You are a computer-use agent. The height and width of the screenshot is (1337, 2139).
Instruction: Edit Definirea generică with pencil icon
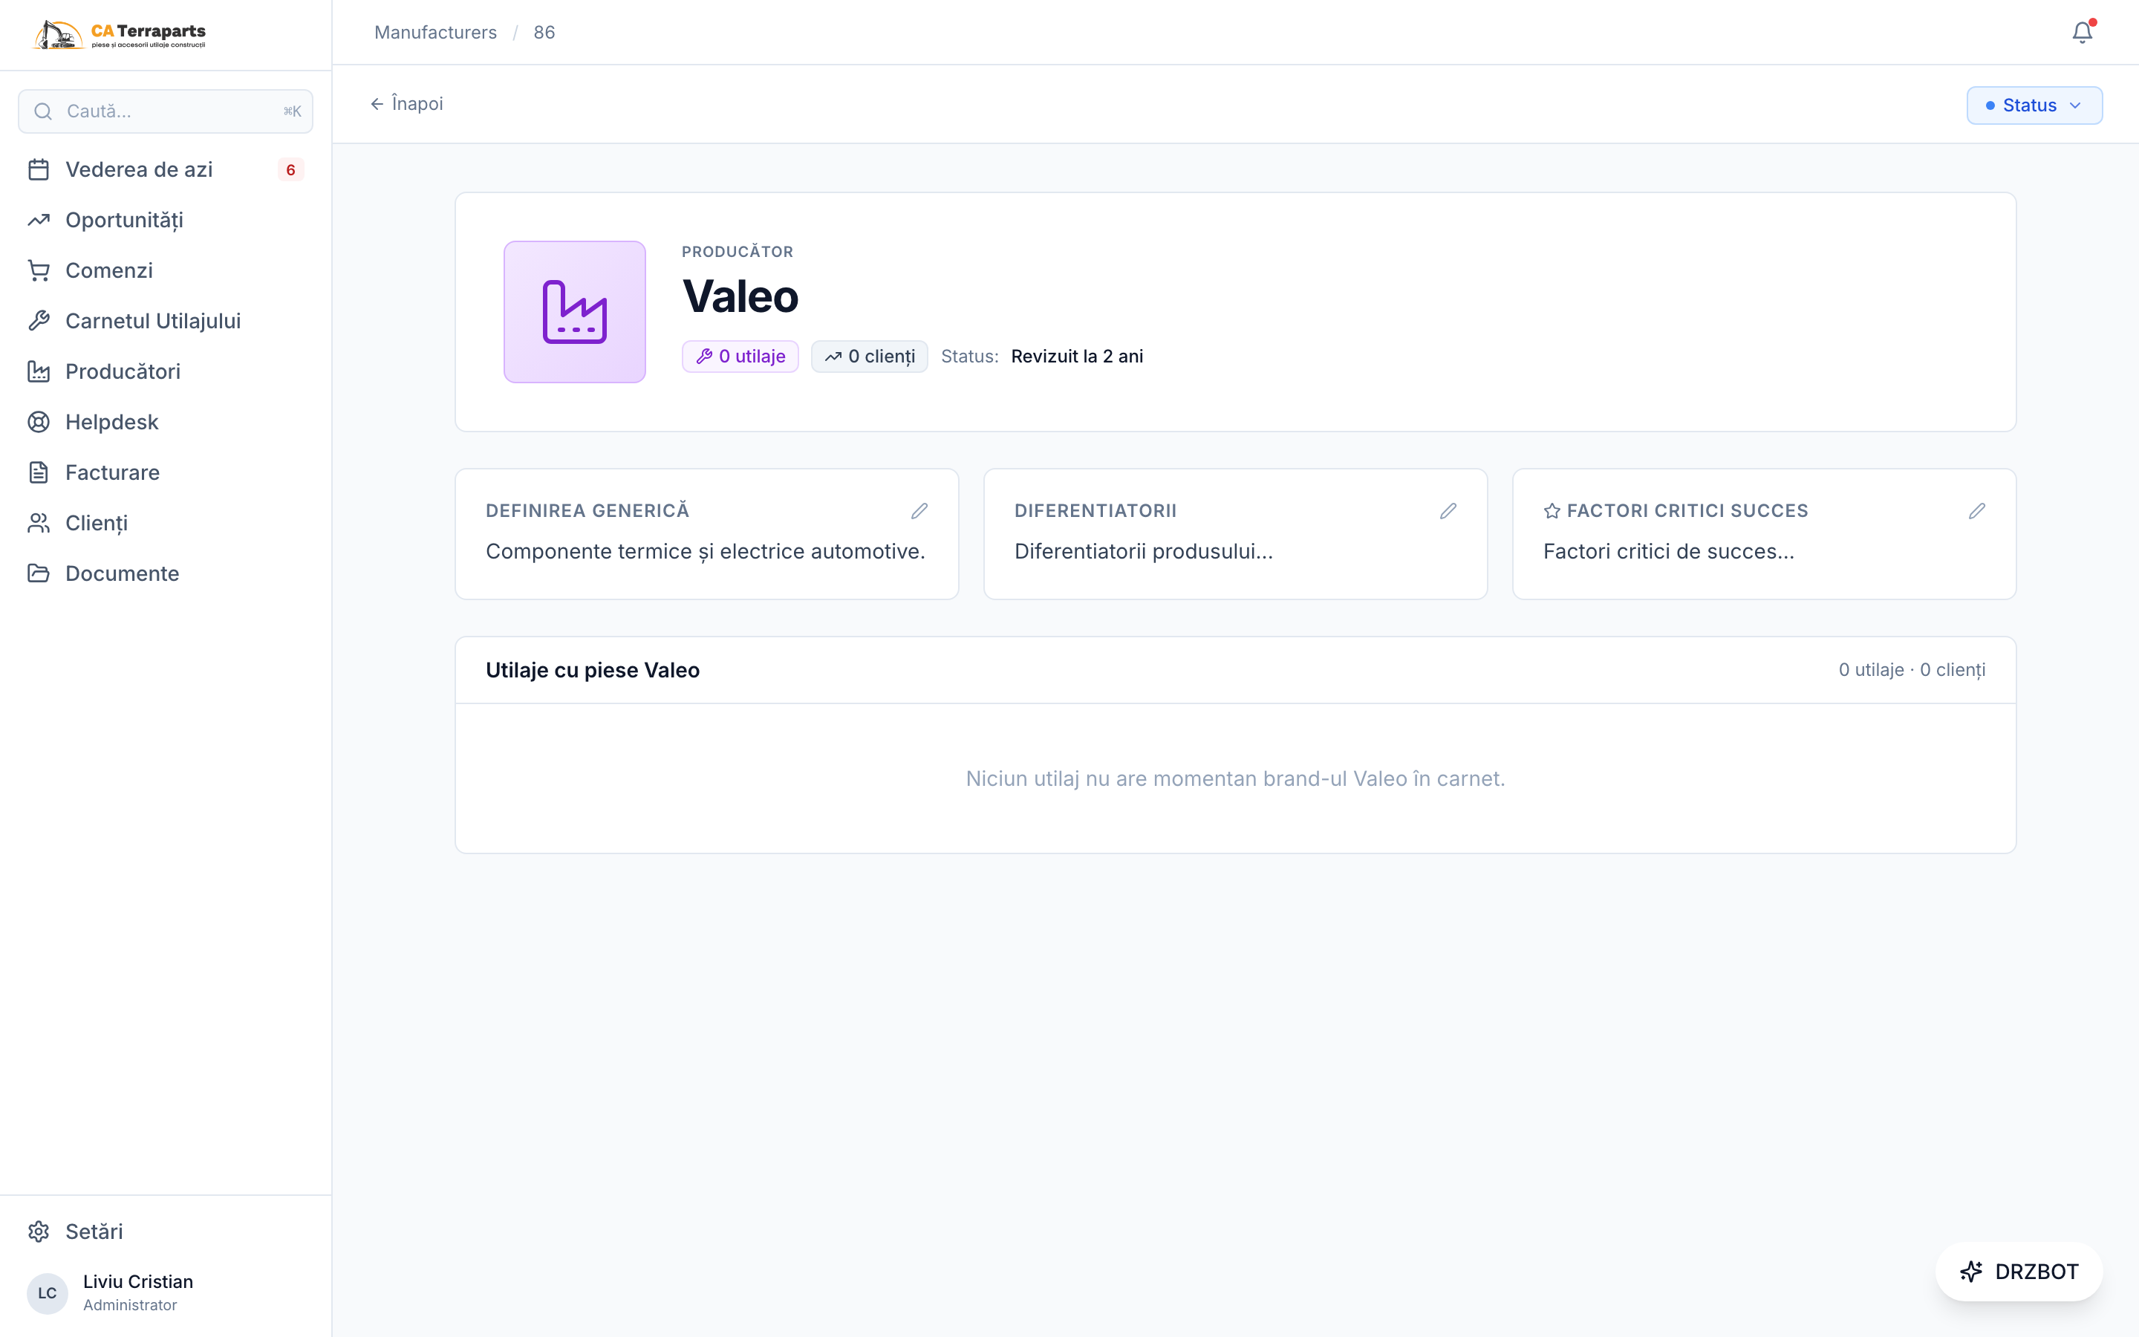[919, 511]
